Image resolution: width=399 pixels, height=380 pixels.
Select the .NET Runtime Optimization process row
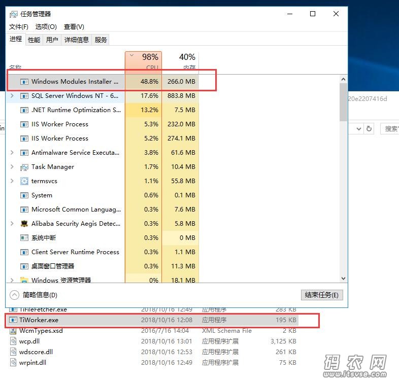click(x=103, y=110)
